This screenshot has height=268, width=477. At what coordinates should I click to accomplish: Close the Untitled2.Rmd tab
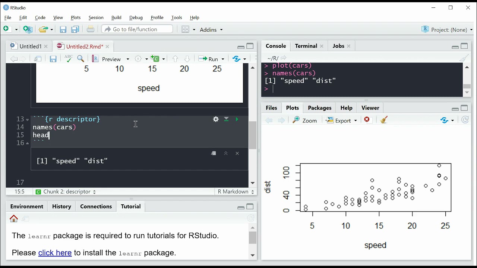(107, 47)
